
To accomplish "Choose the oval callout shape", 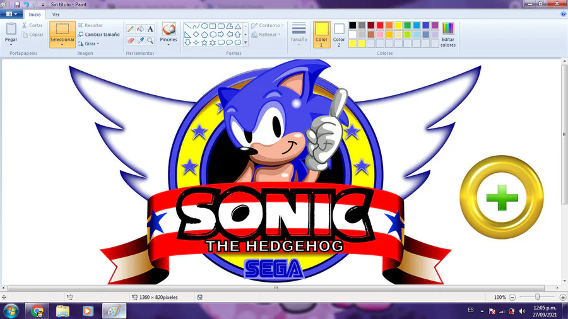I will [x=229, y=43].
